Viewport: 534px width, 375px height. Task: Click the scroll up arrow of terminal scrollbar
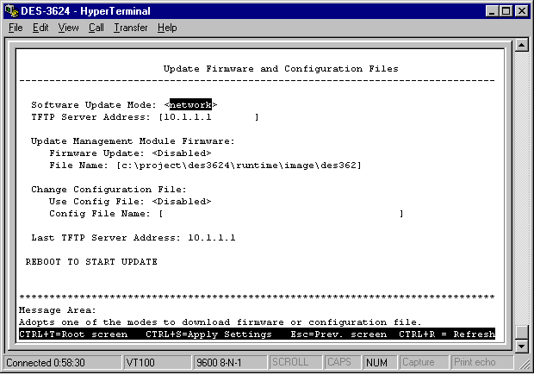521,44
